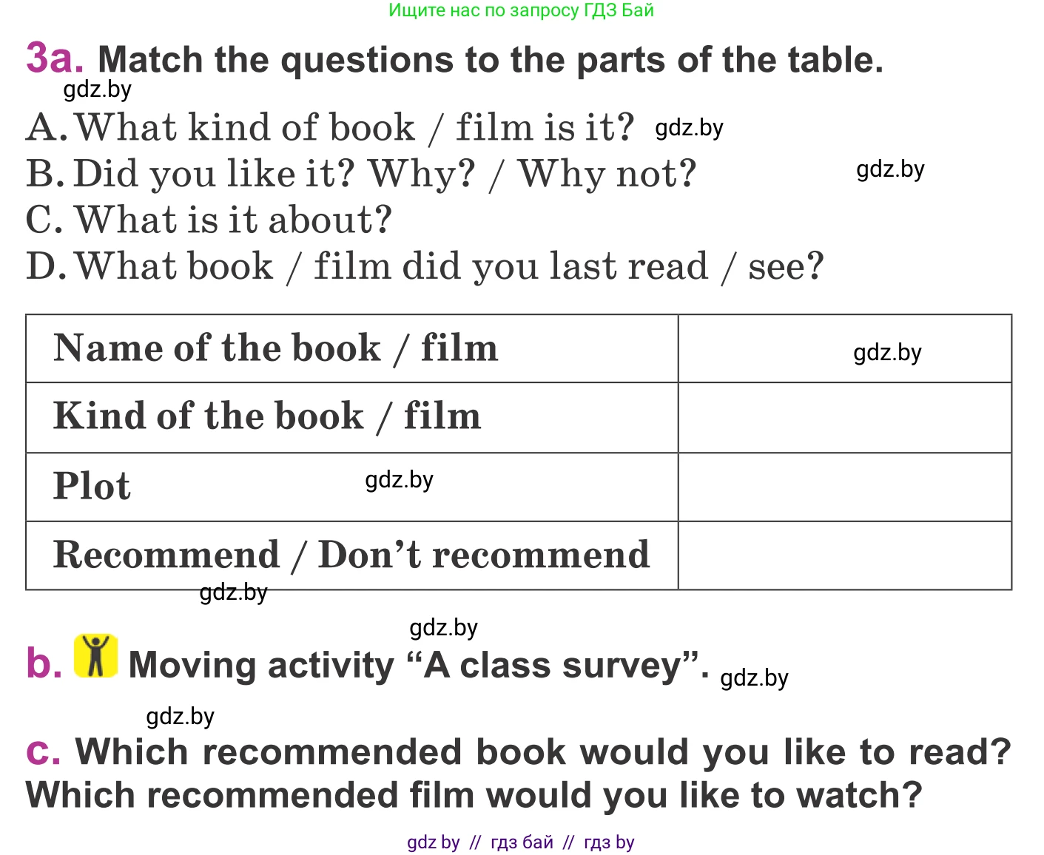Click the "Recommend / Don't recommend" cell
Screen dimensions: 1044x855
pos(351,555)
